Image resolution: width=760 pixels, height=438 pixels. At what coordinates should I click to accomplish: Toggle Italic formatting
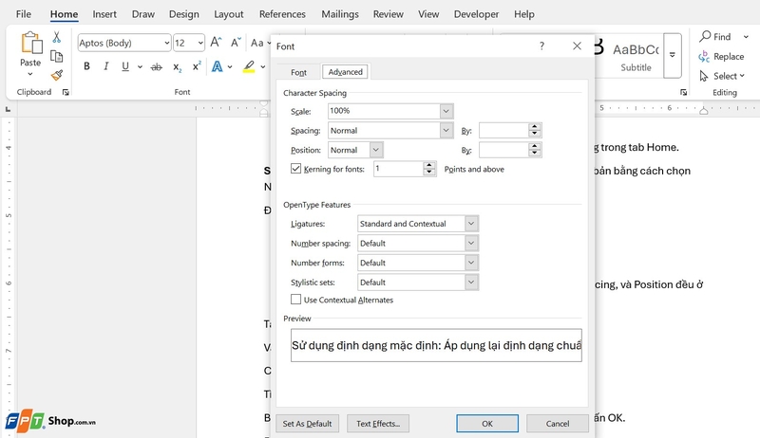[x=105, y=66]
